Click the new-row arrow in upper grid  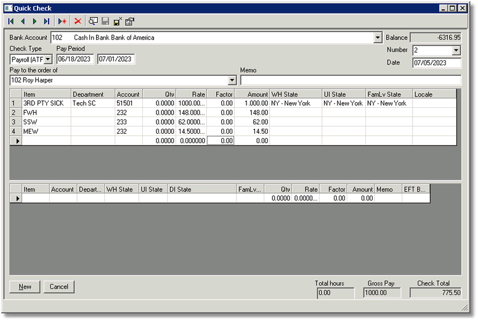pyautogui.click(x=16, y=141)
